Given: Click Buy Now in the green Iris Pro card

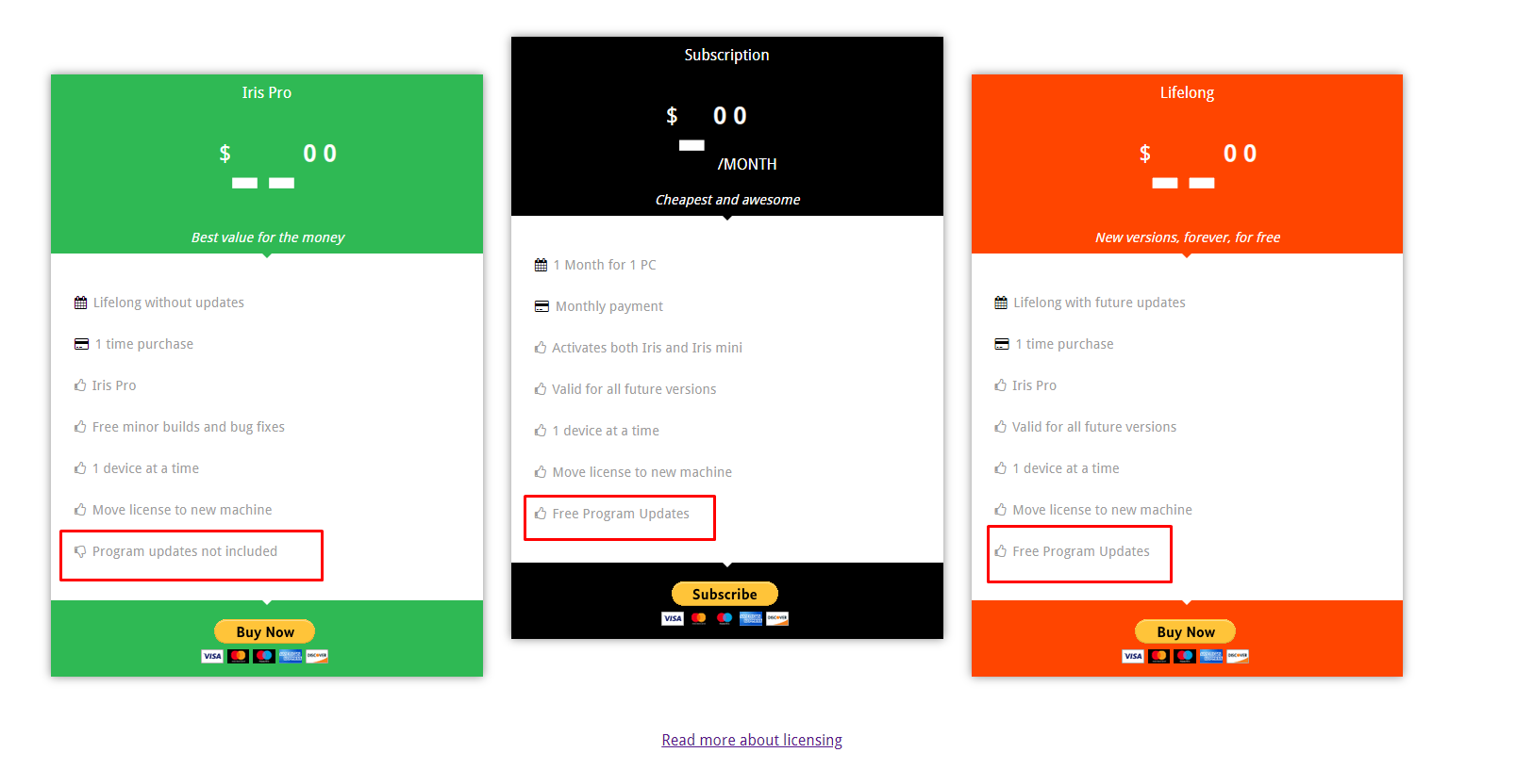Looking at the screenshot, I should pyautogui.click(x=265, y=631).
